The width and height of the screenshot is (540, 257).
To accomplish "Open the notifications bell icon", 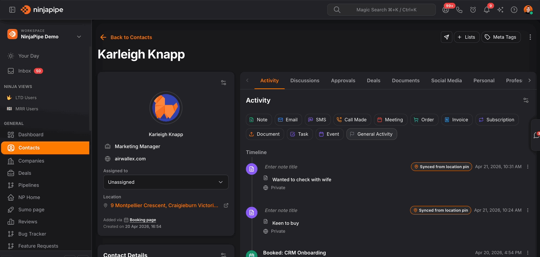I will point(486,10).
